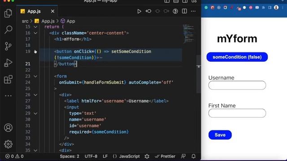287x161 pixels.
Task: Click the Username label in browser page
Action: 221,78
